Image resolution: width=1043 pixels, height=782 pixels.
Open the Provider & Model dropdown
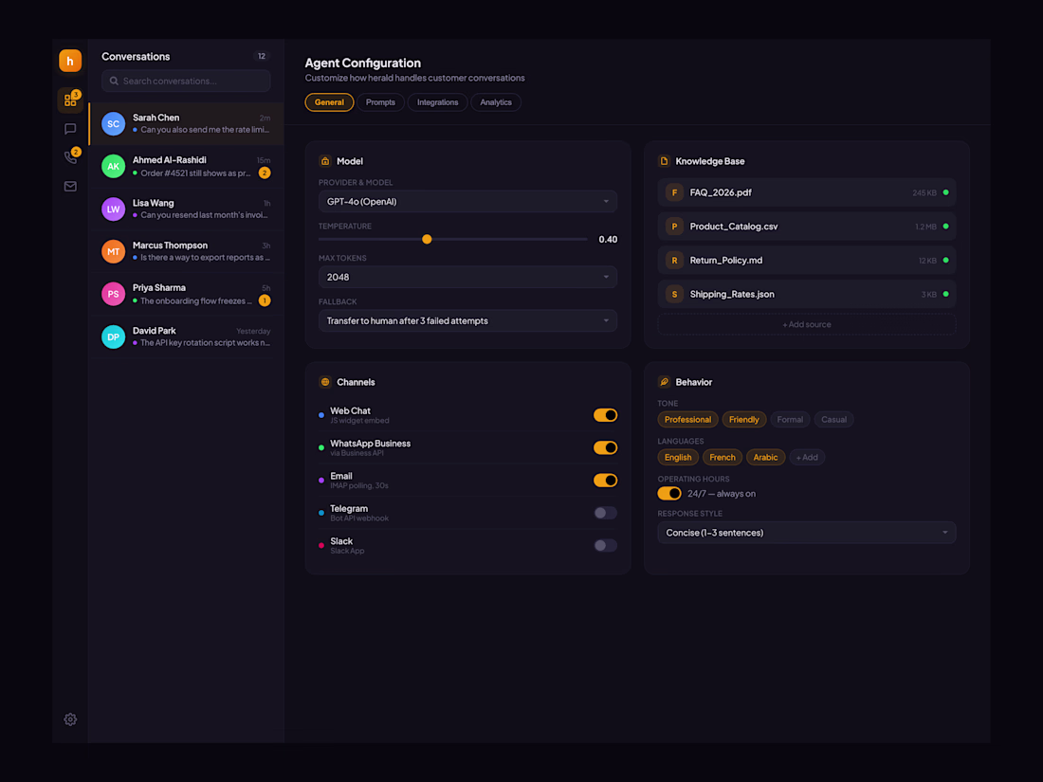pos(467,202)
